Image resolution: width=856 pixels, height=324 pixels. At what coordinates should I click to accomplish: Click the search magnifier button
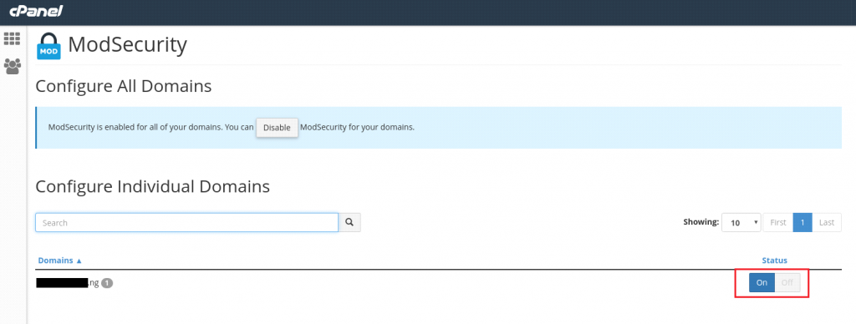click(x=349, y=223)
